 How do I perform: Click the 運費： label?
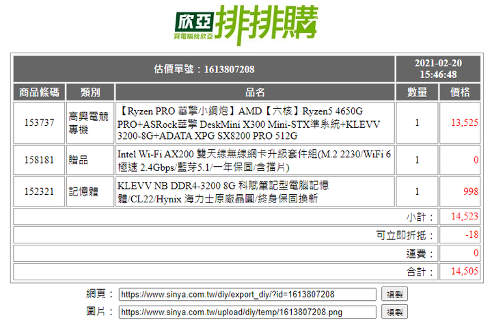click(420, 254)
